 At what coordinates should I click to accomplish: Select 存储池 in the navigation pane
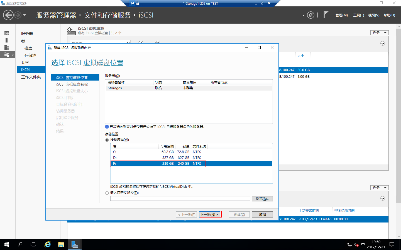(x=30, y=55)
